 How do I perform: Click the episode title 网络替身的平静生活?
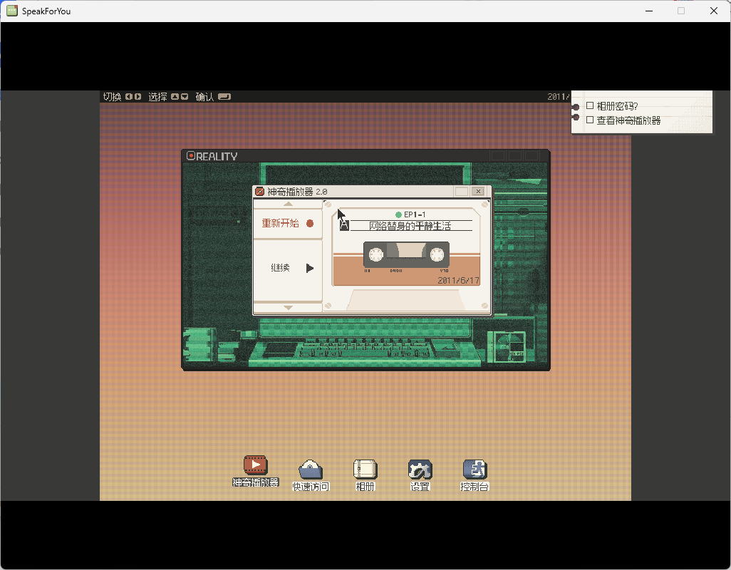[410, 226]
